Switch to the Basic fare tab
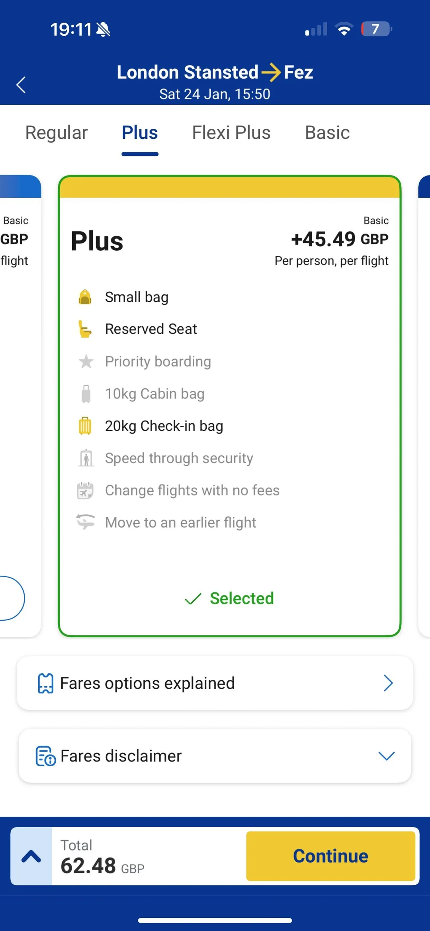The height and width of the screenshot is (931, 430). click(x=327, y=133)
